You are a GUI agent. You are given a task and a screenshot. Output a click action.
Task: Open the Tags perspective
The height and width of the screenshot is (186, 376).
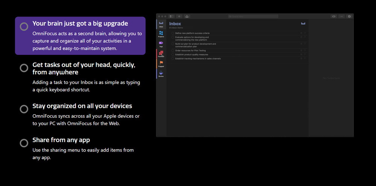pyautogui.click(x=161, y=44)
